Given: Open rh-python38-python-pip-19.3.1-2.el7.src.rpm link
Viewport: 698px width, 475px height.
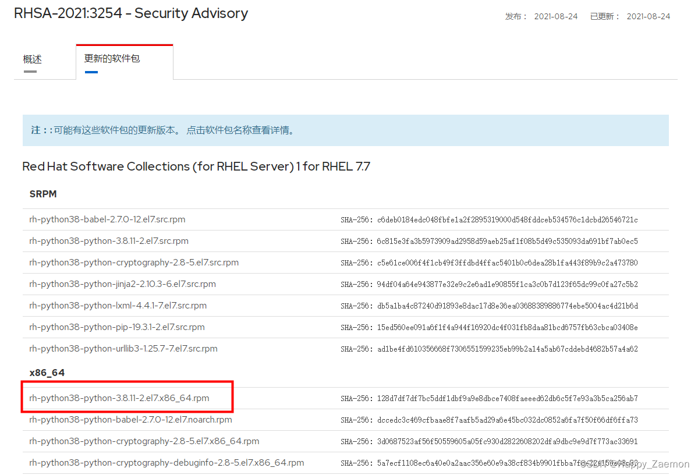Looking at the screenshot, I should pos(117,327).
